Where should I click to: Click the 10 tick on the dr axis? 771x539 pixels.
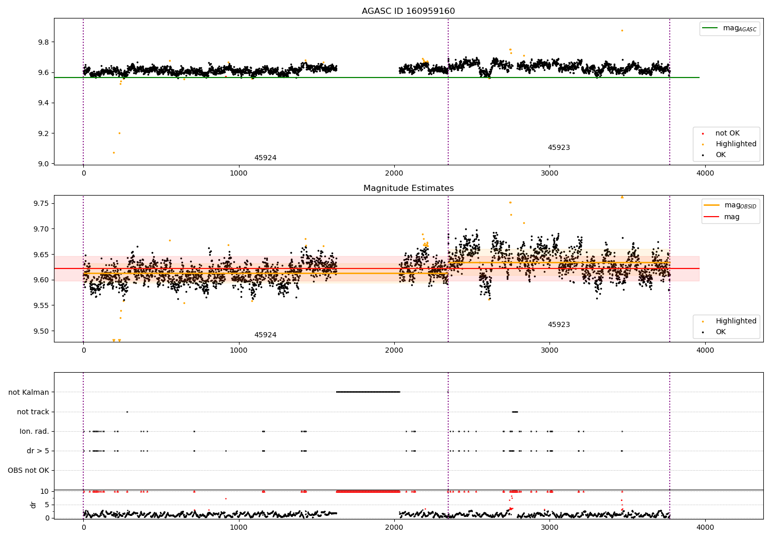45,491
